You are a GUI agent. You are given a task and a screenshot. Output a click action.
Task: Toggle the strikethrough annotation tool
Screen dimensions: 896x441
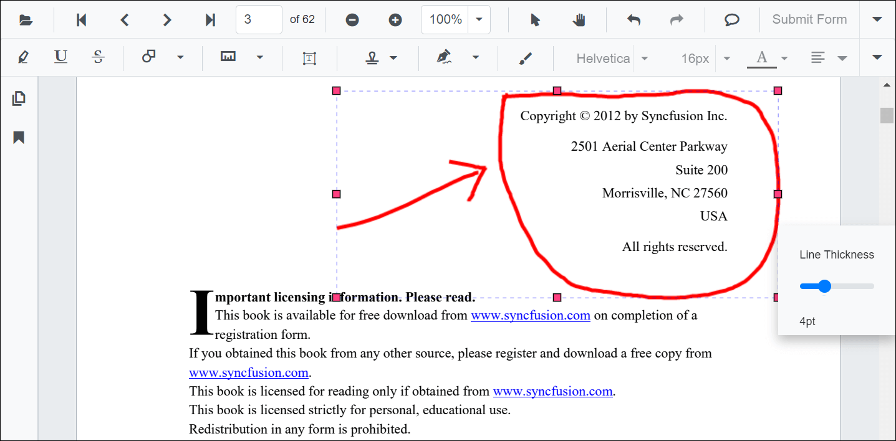98,58
